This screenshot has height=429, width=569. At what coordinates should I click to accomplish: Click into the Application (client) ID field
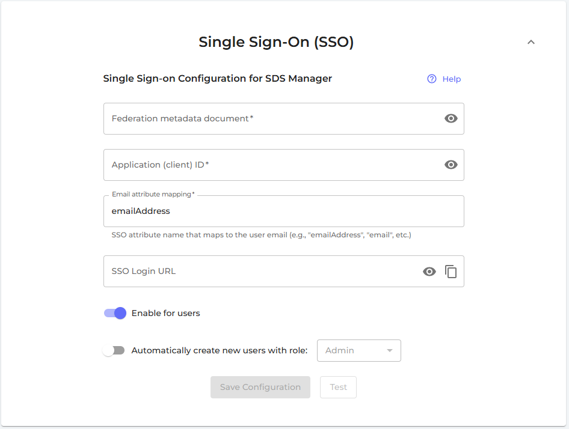(x=271, y=165)
